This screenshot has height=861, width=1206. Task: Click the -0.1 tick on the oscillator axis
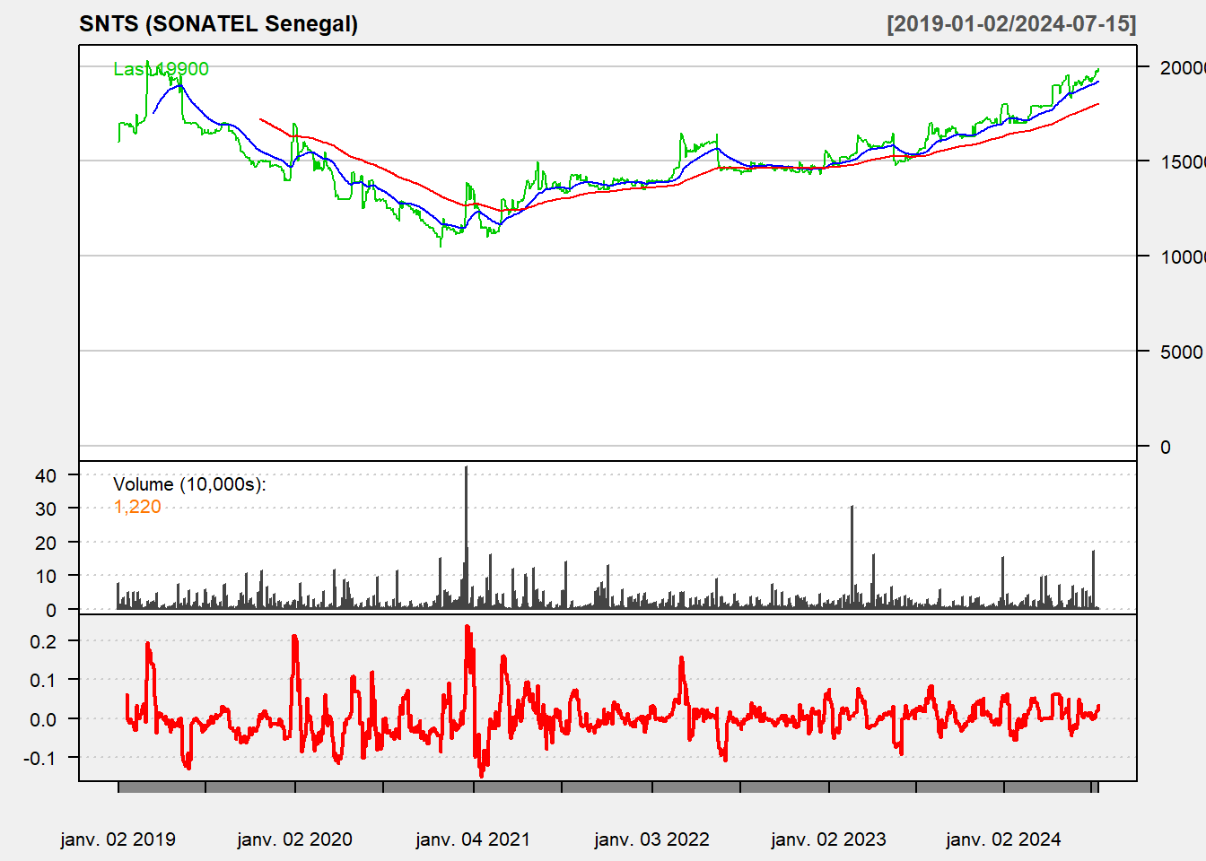click(x=40, y=758)
